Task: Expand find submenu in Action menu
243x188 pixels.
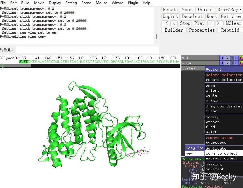Action: (224, 127)
